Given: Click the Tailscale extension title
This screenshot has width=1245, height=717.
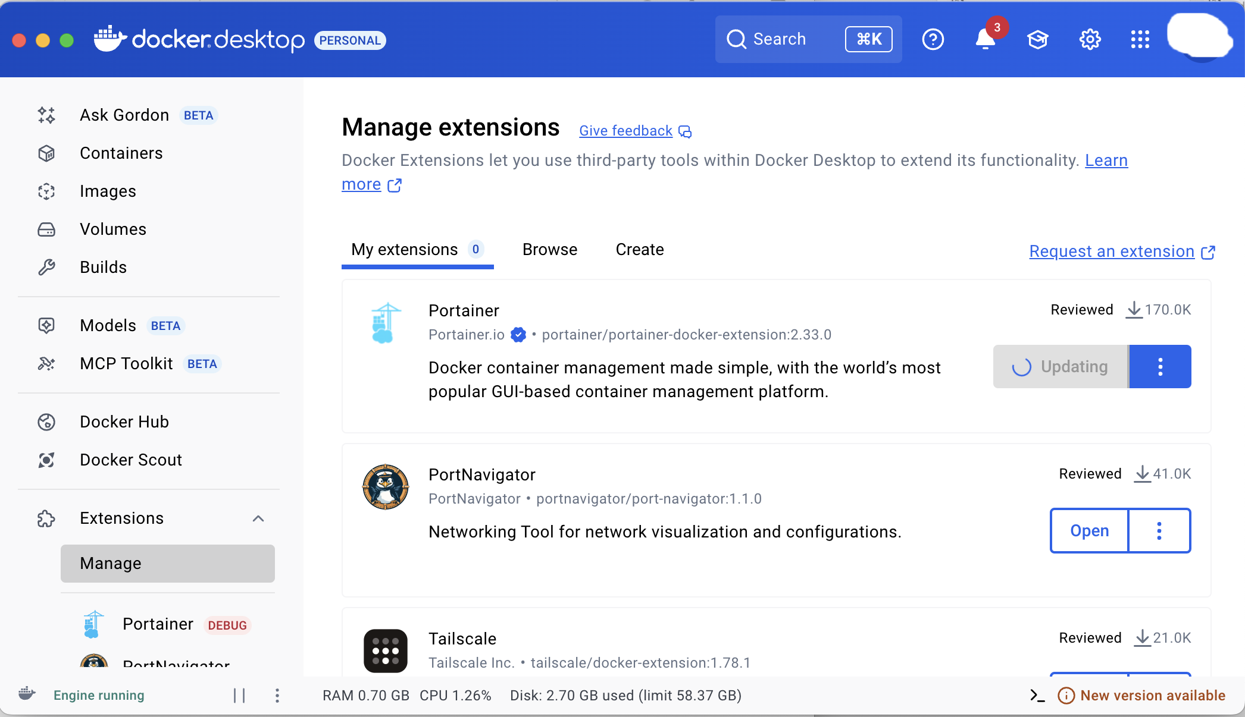Looking at the screenshot, I should coord(462,639).
